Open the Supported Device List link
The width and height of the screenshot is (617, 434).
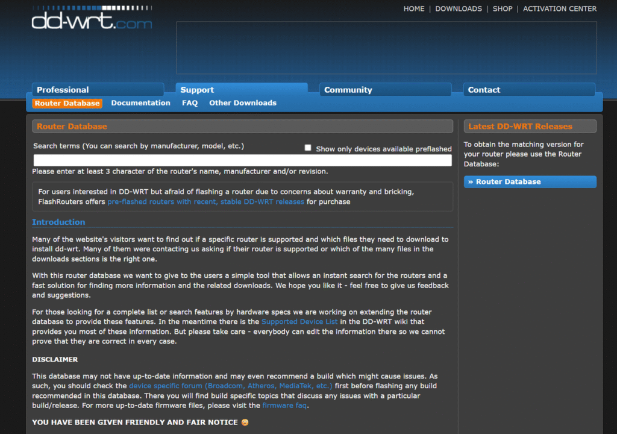pyautogui.click(x=299, y=322)
